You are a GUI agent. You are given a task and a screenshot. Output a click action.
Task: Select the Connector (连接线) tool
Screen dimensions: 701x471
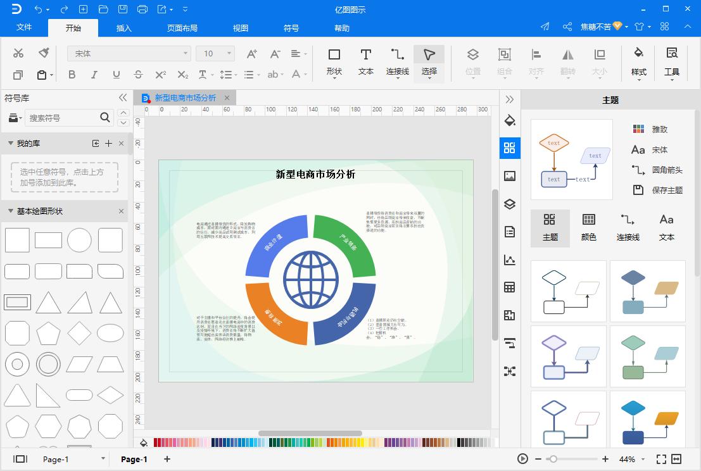tap(398, 62)
